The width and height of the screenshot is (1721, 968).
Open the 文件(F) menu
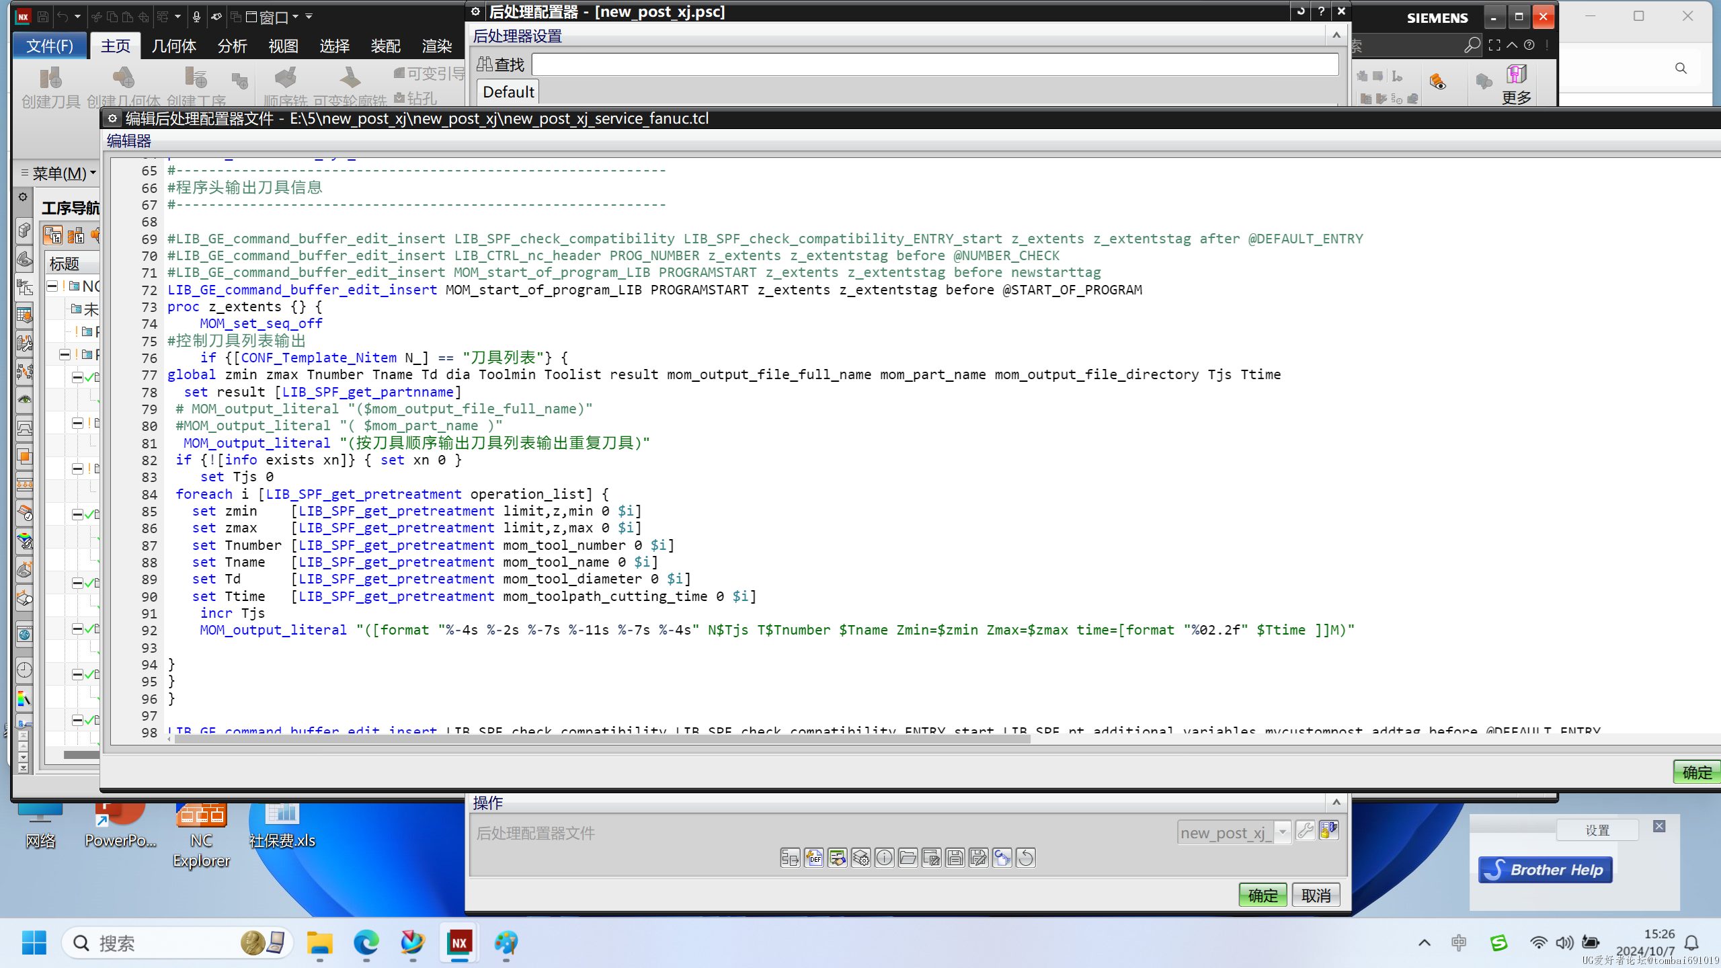[x=50, y=46]
